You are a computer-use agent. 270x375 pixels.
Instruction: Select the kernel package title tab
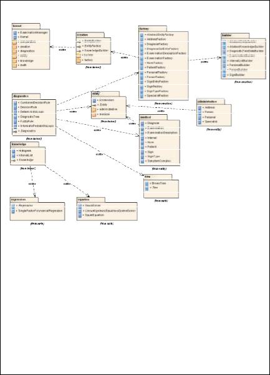tap(26, 26)
